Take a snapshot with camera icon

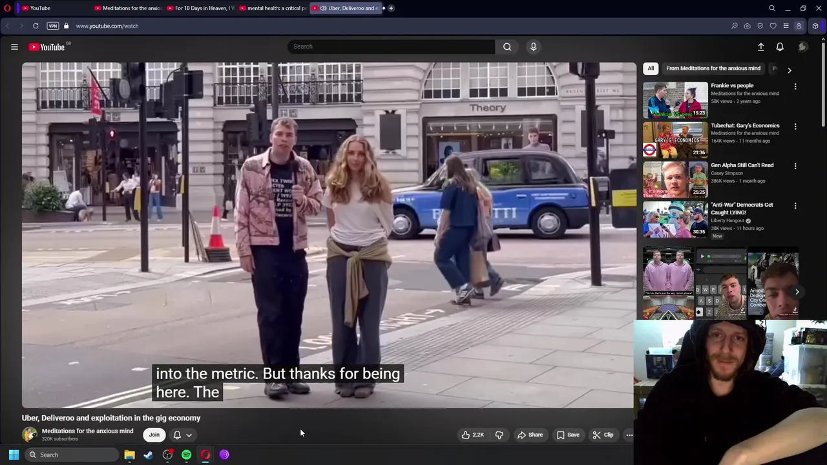pyautogui.click(x=748, y=26)
